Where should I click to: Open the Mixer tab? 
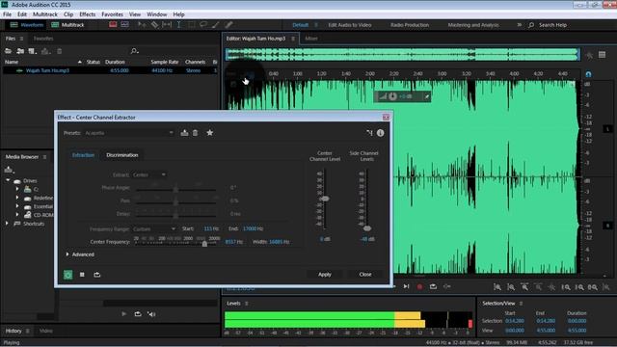(311, 39)
